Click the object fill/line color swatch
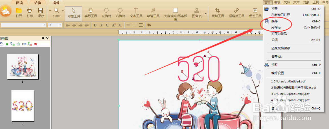Screen dimensions: 329x129 click(176, 10)
